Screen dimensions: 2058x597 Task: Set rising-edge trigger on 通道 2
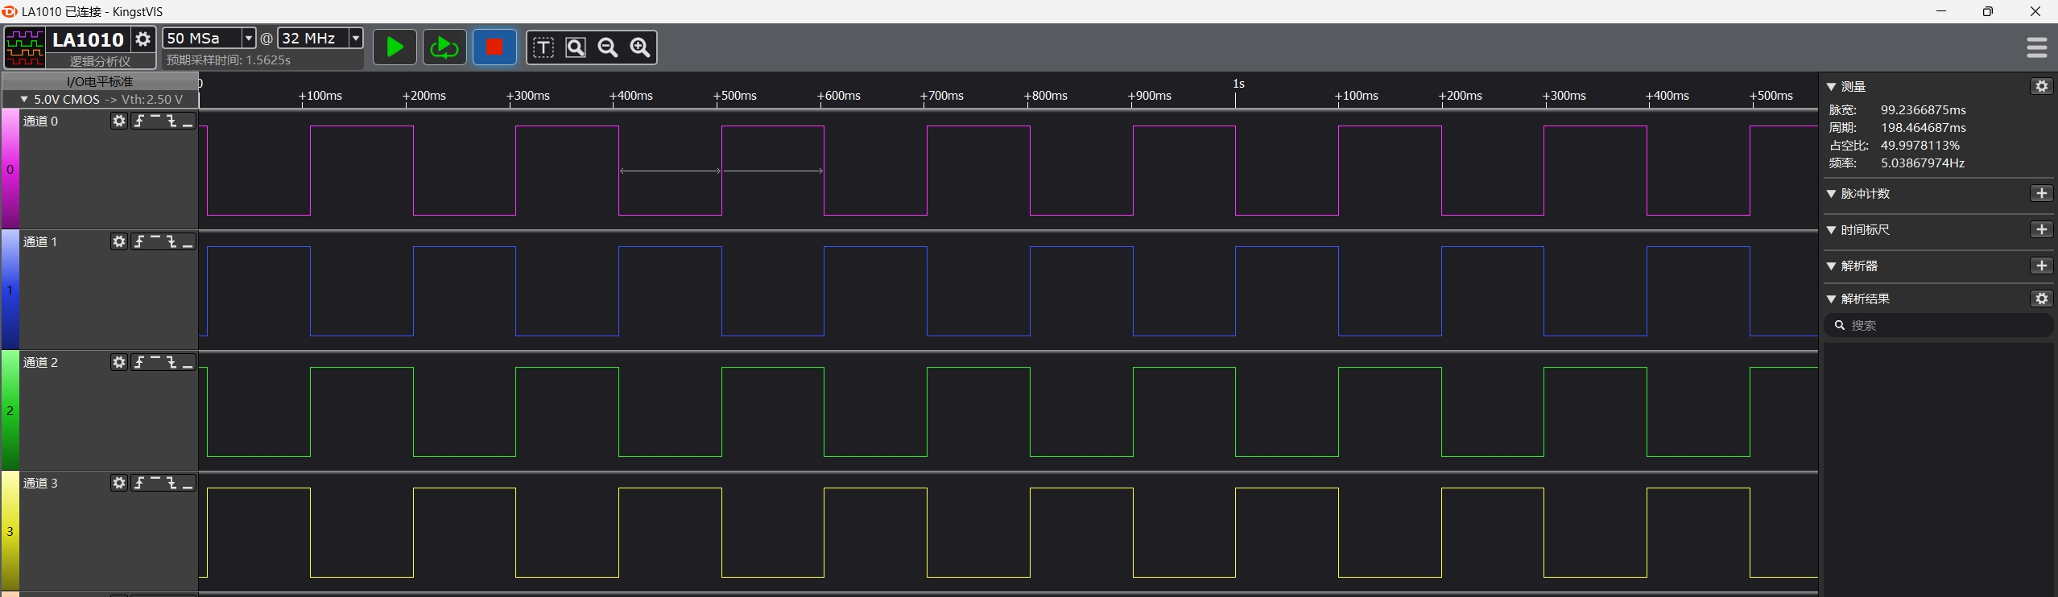pyautogui.click(x=139, y=362)
